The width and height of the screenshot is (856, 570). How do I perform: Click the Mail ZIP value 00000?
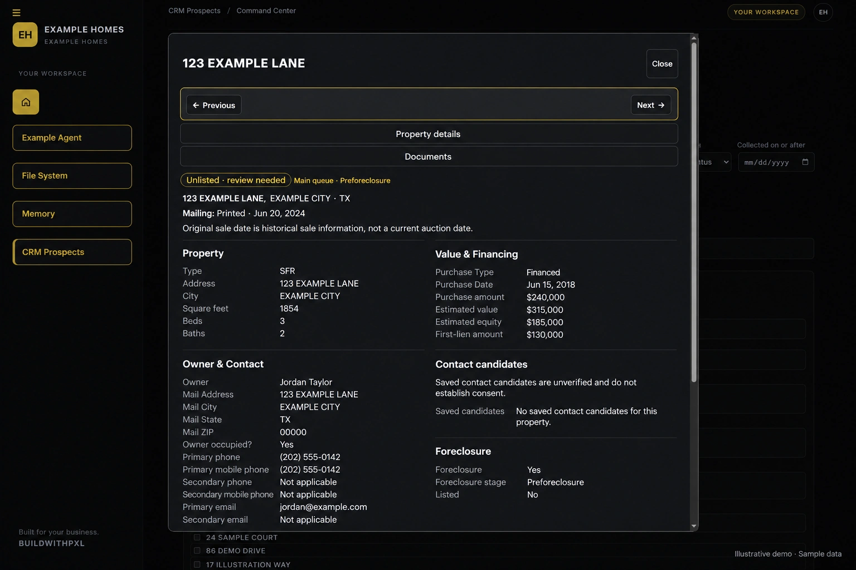(x=293, y=432)
